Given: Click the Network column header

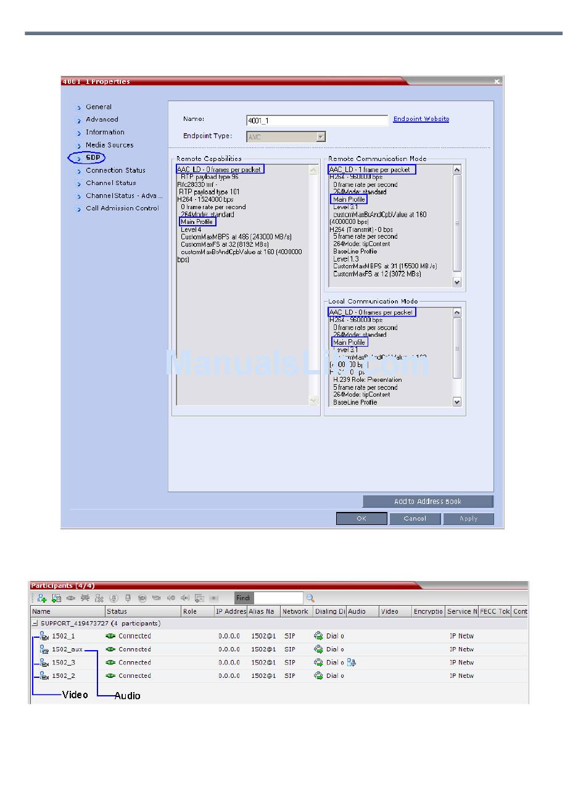Looking at the screenshot, I should coord(297,611).
